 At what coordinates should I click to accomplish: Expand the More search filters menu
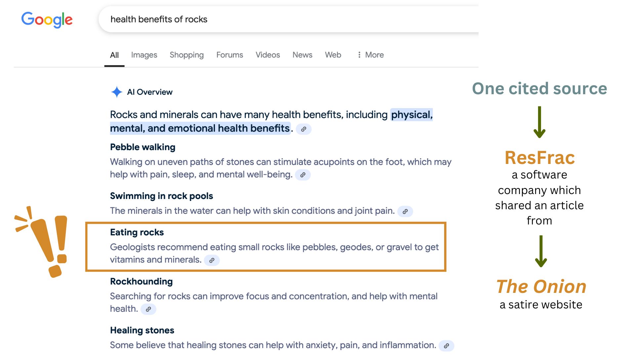(x=370, y=55)
